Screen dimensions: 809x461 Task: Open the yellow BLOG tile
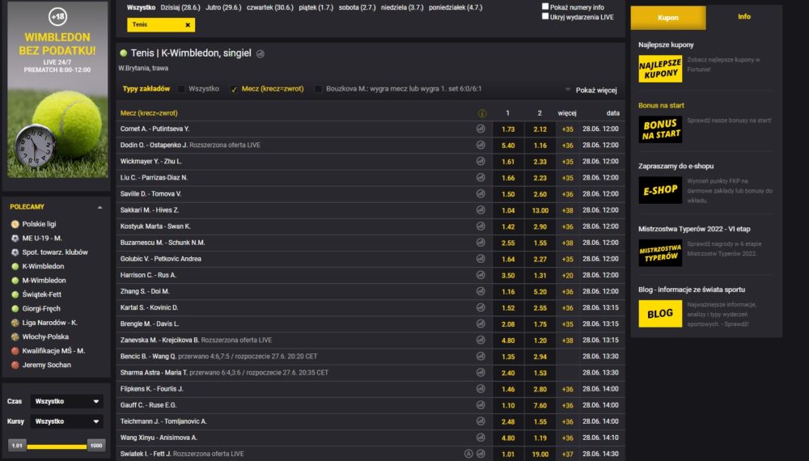660,314
